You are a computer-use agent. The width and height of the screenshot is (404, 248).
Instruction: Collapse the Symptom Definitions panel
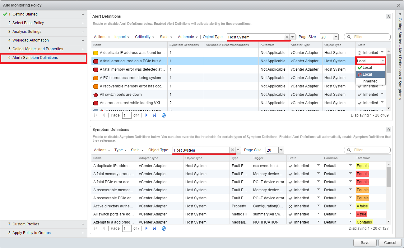click(x=388, y=130)
